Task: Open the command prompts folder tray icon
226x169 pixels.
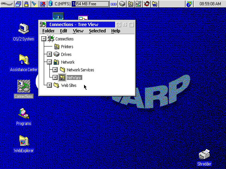Action: click(155, 4)
